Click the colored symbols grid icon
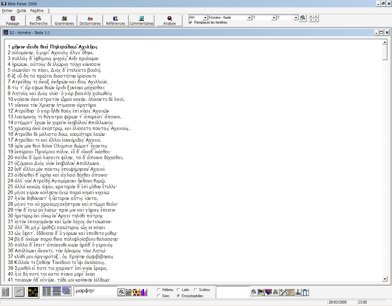The image size is (392, 306). 290,292
